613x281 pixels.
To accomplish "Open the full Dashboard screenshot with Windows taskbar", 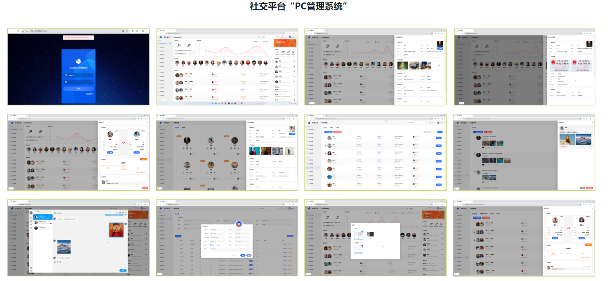I will (x=227, y=67).
